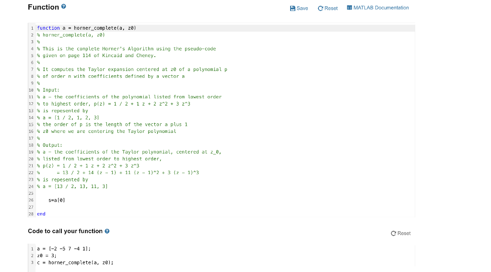This screenshot has width=491, height=272.
Task: Reset the Function editor contents
Action: pyautogui.click(x=328, y=9)
